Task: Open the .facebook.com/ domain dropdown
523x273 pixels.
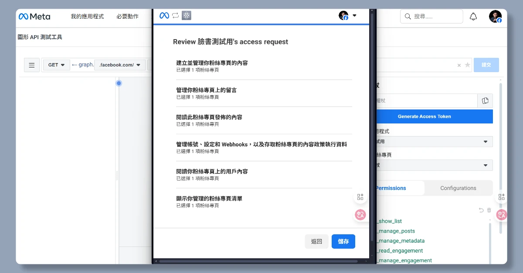Action: (x=120, y=65)
